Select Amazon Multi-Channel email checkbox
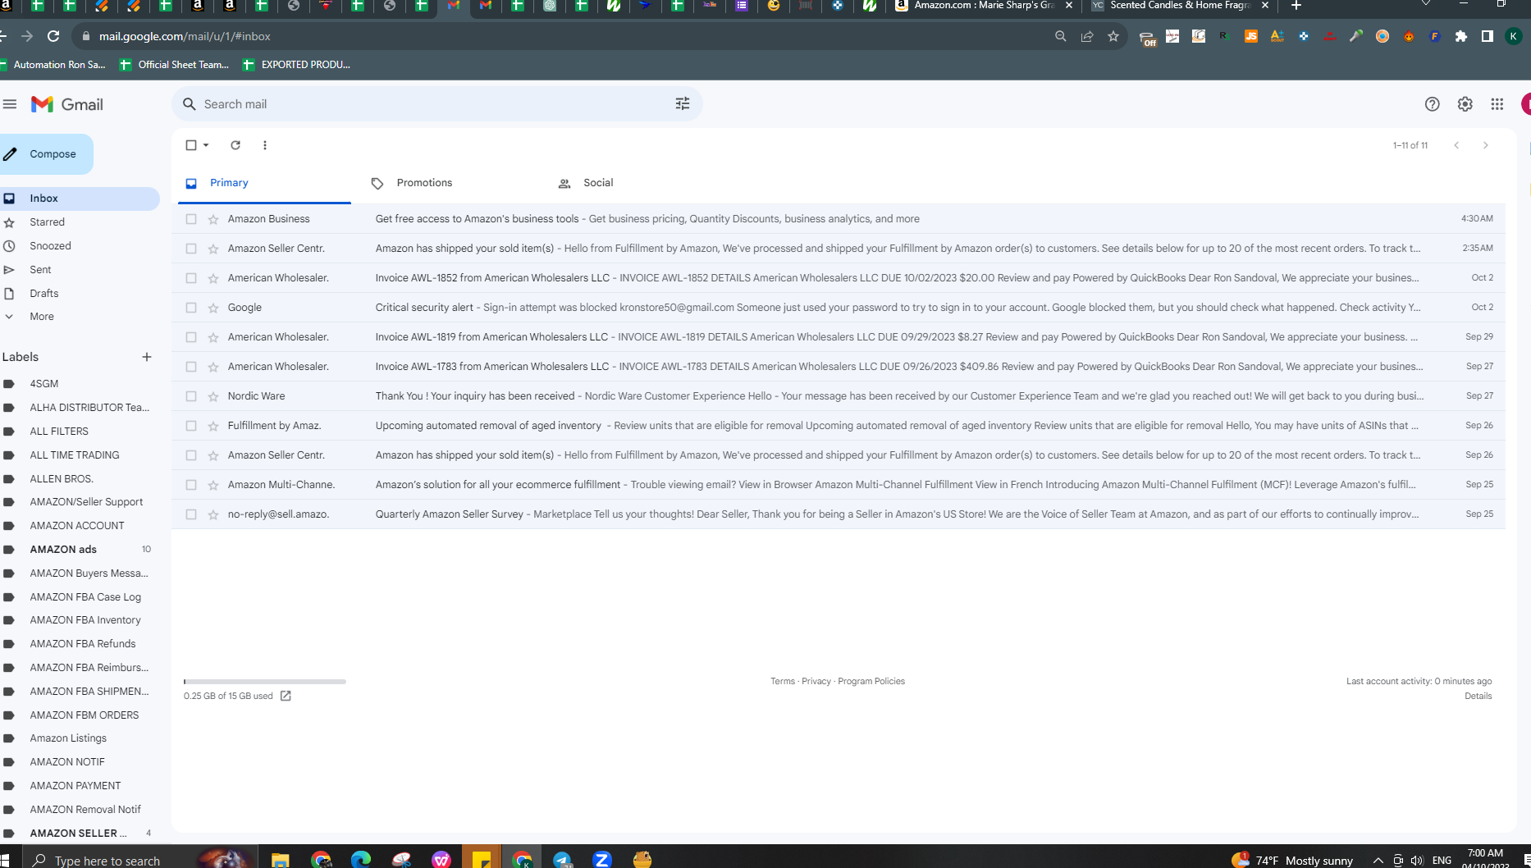This screenshot has width=1531, height=868. 191,485
